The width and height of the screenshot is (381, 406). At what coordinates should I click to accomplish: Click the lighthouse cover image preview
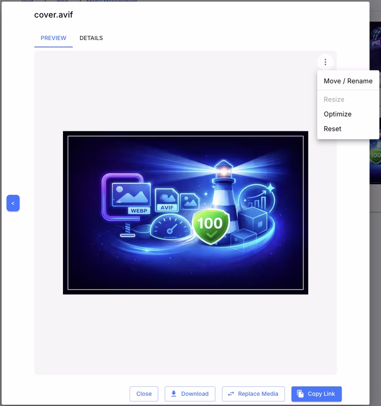185,213
